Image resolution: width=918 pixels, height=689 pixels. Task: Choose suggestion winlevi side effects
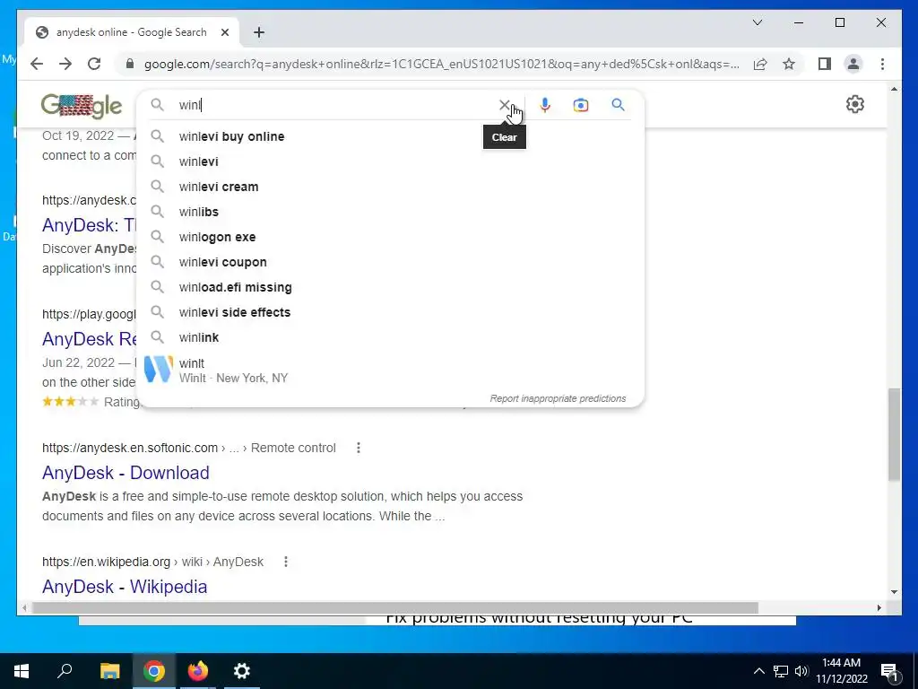coord(391,313)
